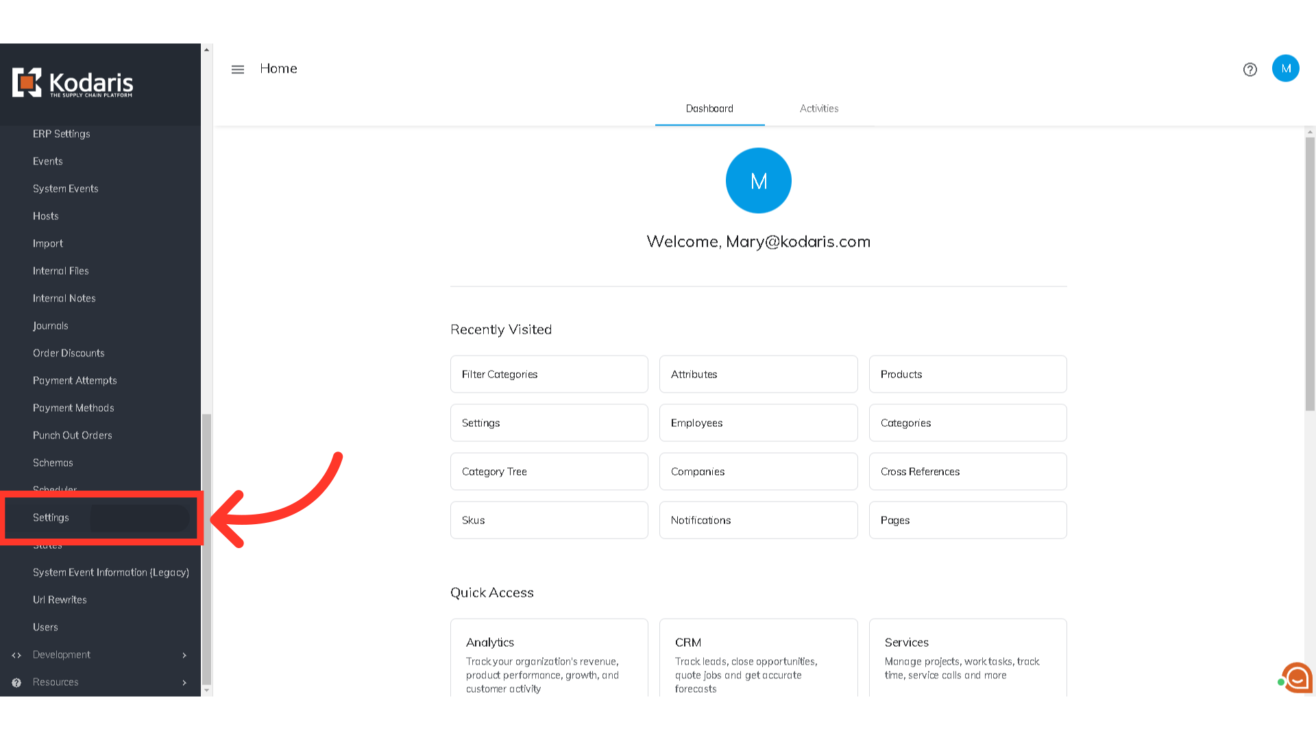
Task: Click the large profile avatar circle
Action: (x=758, y=181)
